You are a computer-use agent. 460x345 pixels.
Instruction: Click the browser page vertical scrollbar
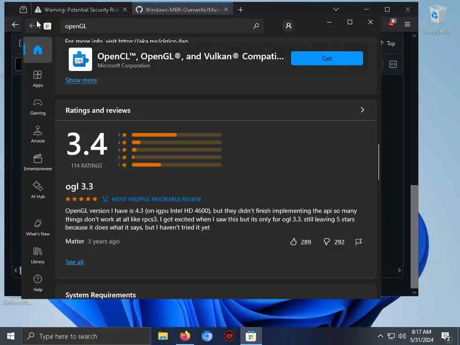pyautogui.click(x=414, y=236)
